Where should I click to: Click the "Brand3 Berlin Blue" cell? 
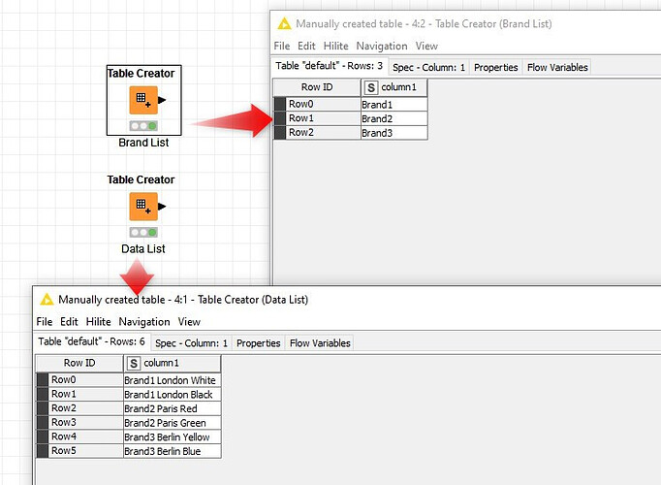172,451
